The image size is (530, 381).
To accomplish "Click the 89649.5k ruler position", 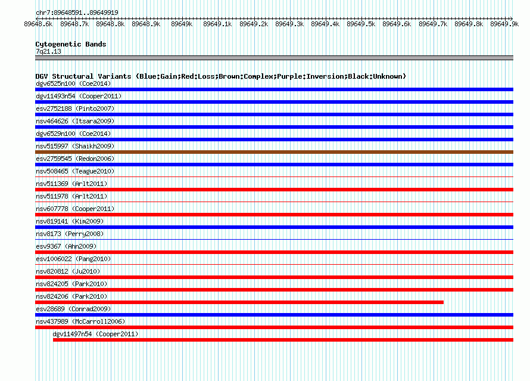I will 361,24.
